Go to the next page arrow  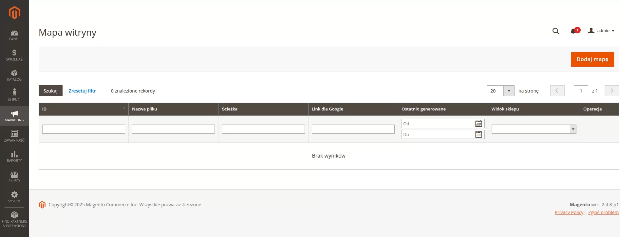coord(611,91)
